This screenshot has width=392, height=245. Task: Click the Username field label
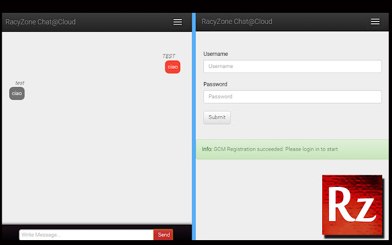[x=216, y=54]
